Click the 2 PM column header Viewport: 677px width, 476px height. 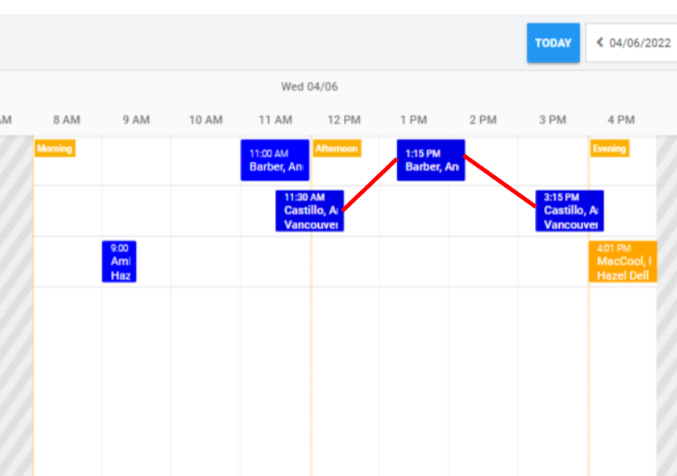(483, 120)
